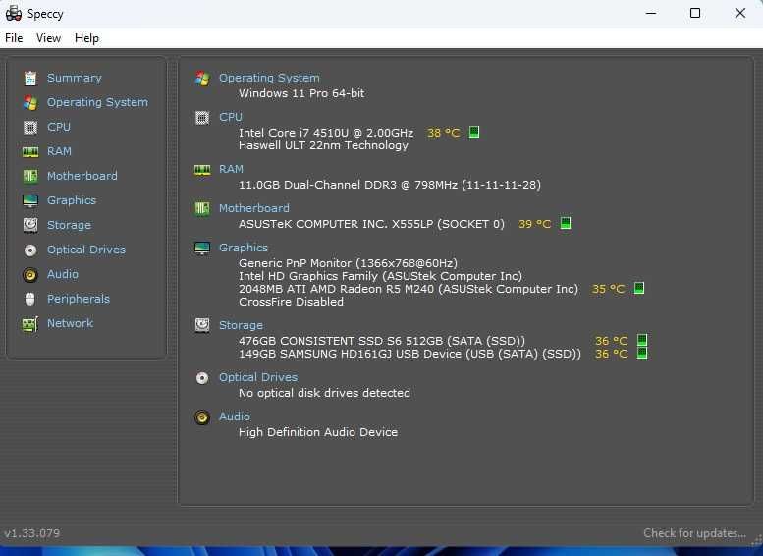Click the drive icon beside Storage heading in main panel
The width and height of the screenshot is (763, 556).
tap(202, 325)
